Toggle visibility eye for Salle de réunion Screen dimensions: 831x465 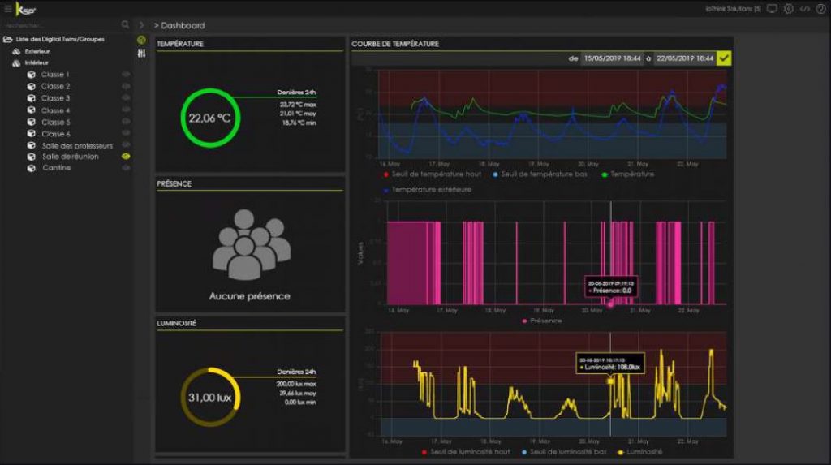coord(126,156)
